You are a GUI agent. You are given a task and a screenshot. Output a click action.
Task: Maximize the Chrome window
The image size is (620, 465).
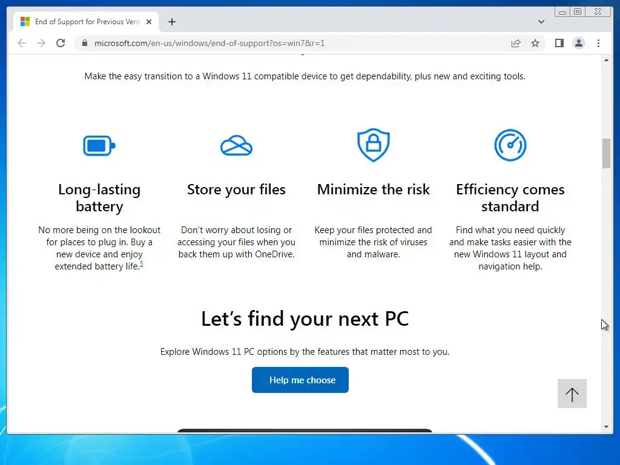click(578, 12)
